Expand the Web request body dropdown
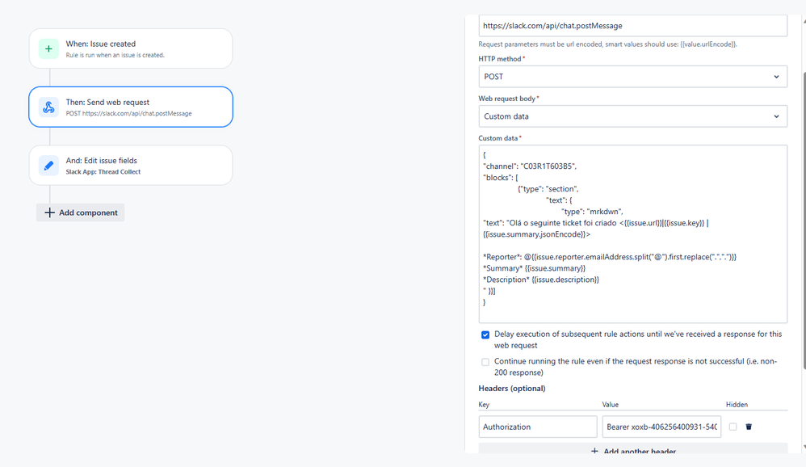806x467 pixels. pyautogui.click(x=632, y=116)
